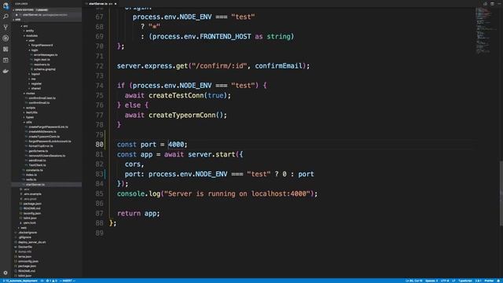Open .dockerignore file
The width and height of the screenshot is (503, 283).
tap(28, 233)
